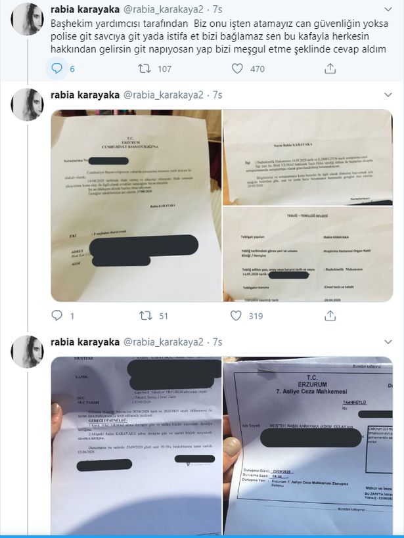
Task: Open the 7s timestamp of third tweet
Action: 217,342
